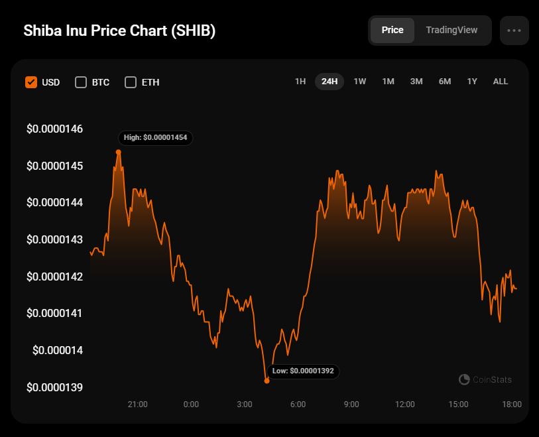539x437 pixels.
Task: Click the Low price marker dot
Action: [x=267, y=381]
